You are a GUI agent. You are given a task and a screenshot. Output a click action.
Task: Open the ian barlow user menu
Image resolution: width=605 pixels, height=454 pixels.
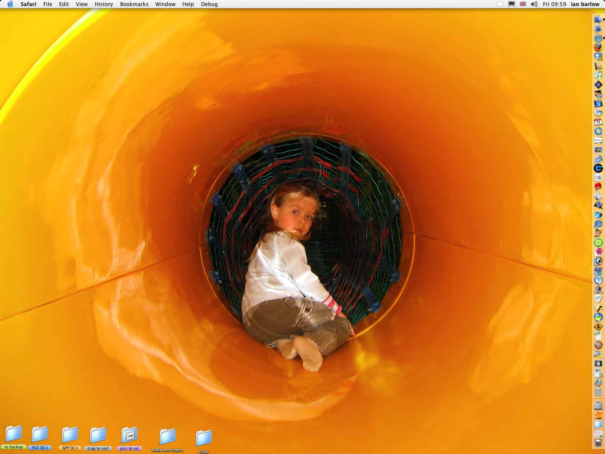585,4
